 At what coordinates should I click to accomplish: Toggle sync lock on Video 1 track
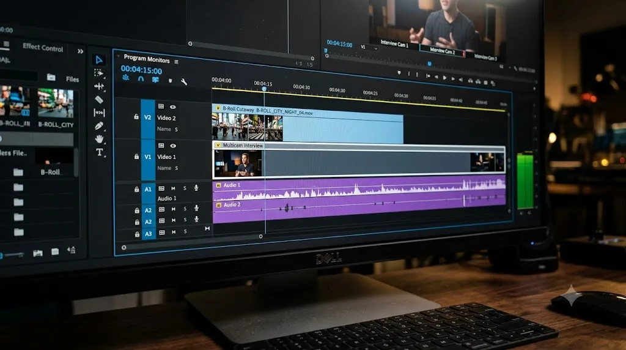(161, 146)
